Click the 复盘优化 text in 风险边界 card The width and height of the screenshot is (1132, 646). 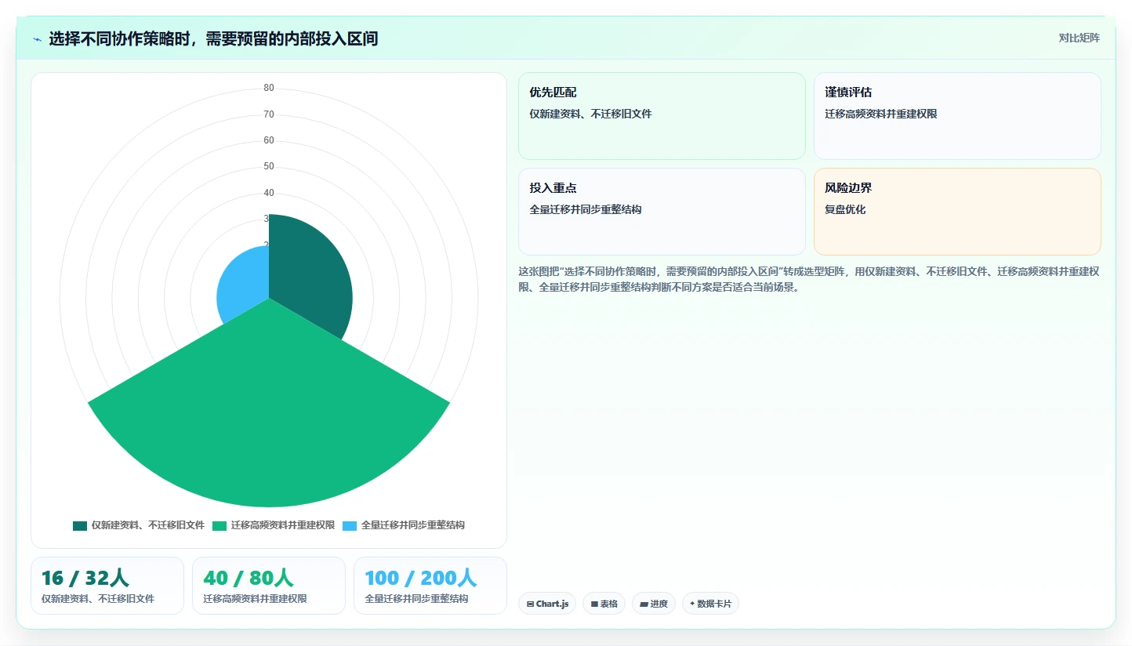[845, 209]
